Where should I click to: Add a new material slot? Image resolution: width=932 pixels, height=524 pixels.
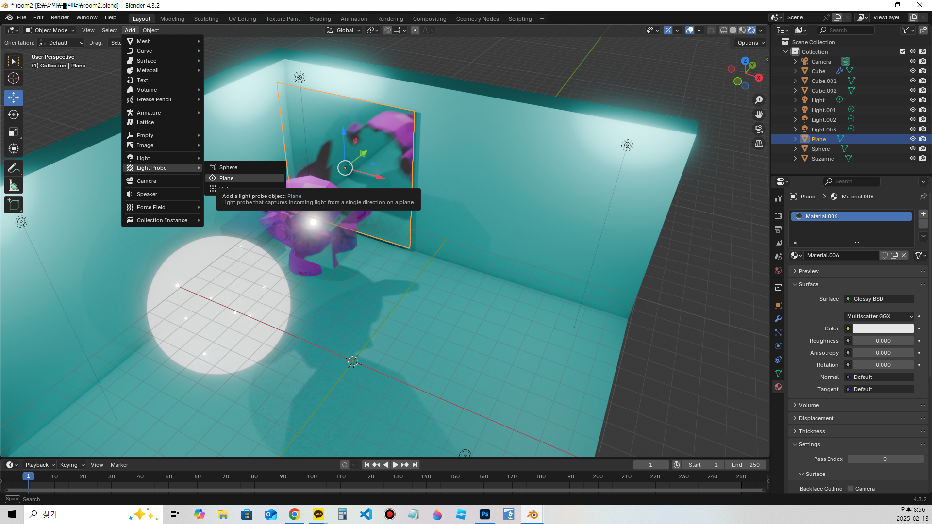pos(923,214)
